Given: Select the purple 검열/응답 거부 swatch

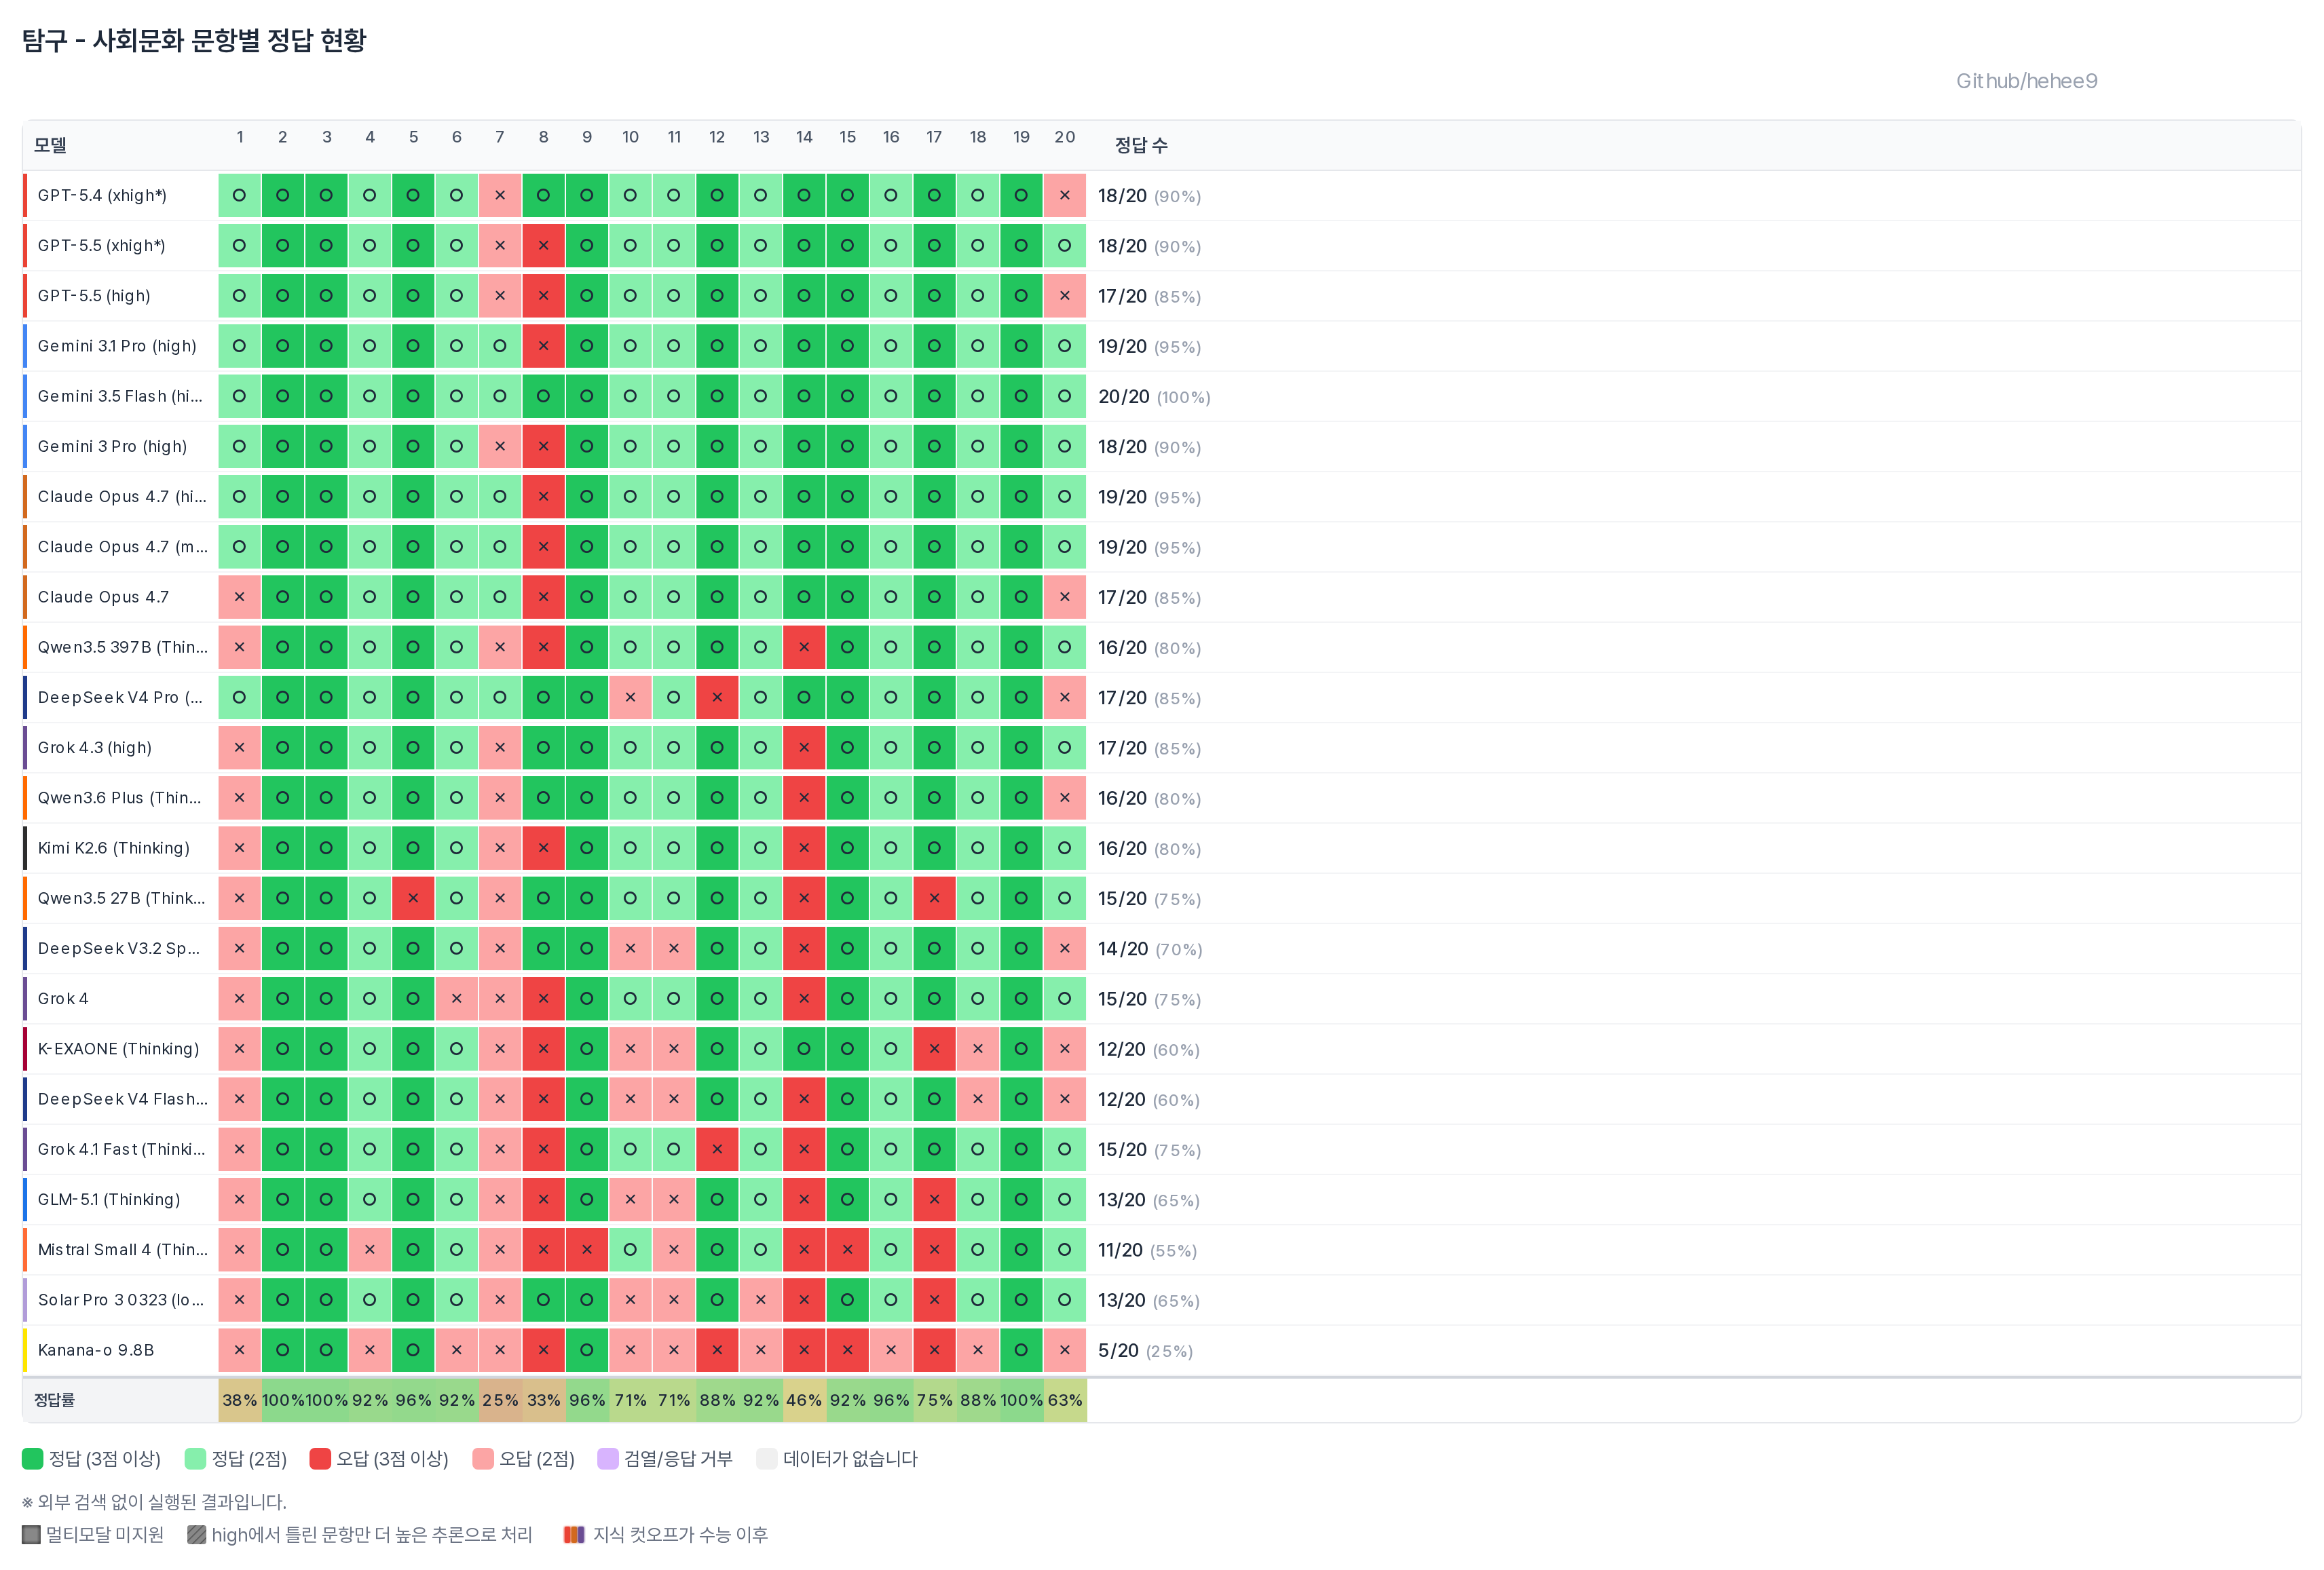Looking at the screenshot, I should [608, 1458].
